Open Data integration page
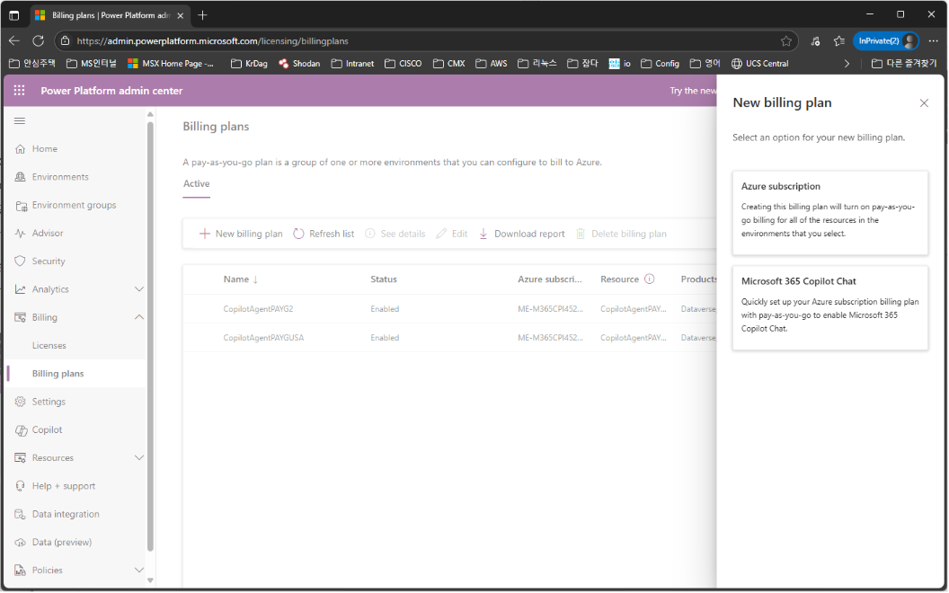Screen dimensions: 949x593 tap(66, 514)
